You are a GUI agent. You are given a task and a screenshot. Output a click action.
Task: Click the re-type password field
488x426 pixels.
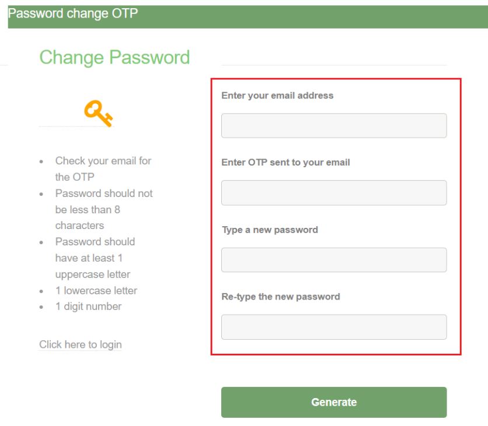pos(334,326)
